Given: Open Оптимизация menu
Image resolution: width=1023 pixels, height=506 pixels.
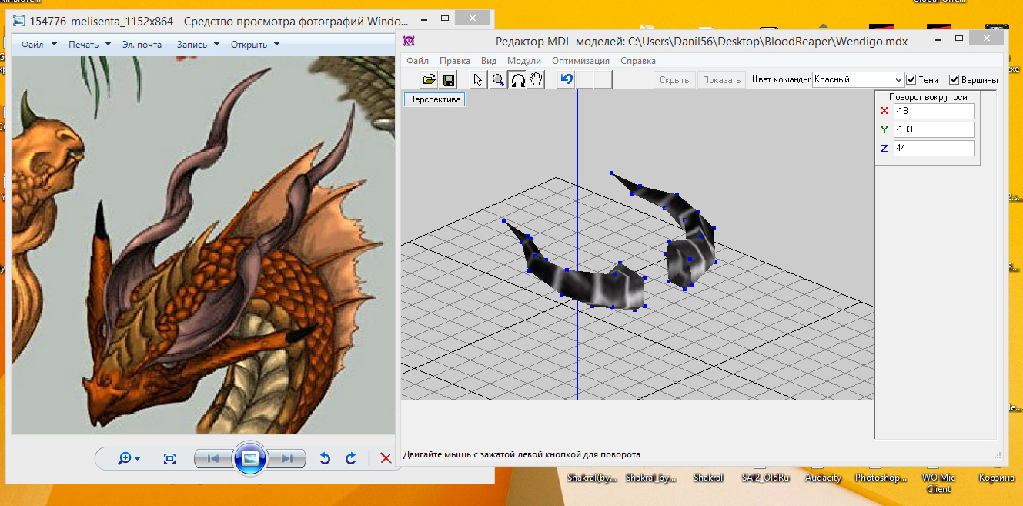Looking at the screenshot, I should 580,60.
